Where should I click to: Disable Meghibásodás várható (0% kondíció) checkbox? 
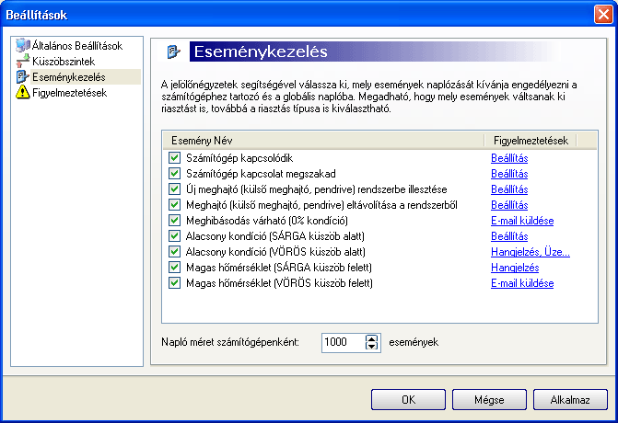tap(173, 221)
